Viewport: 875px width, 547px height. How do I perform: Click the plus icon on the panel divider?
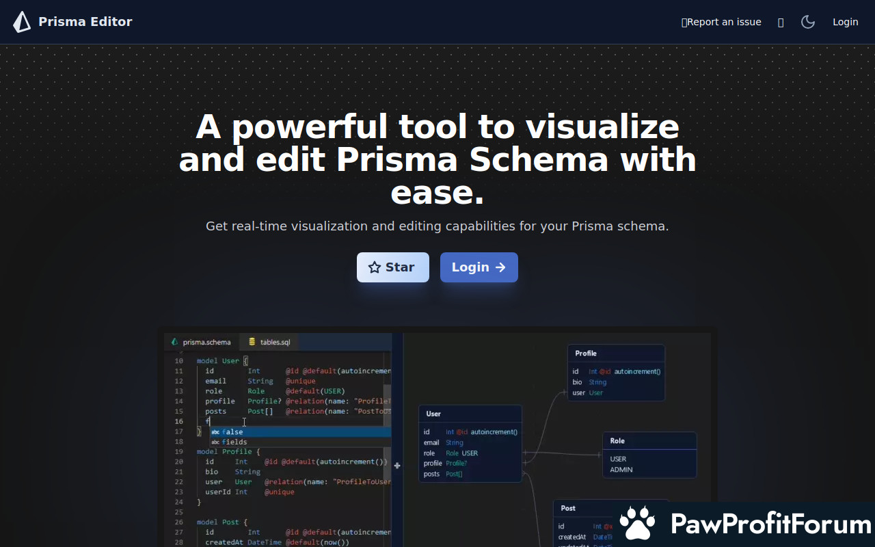(x=397, y=466)
